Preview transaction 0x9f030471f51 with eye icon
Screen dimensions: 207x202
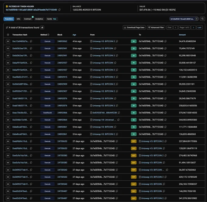coord(8,91)
